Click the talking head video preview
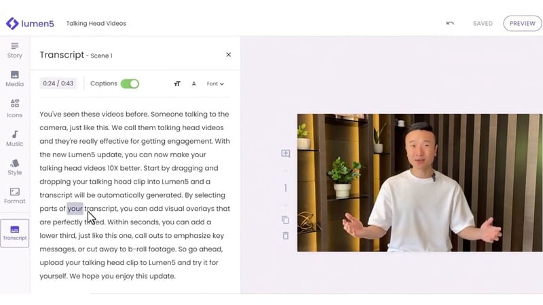543x305 pixels. 419,182
